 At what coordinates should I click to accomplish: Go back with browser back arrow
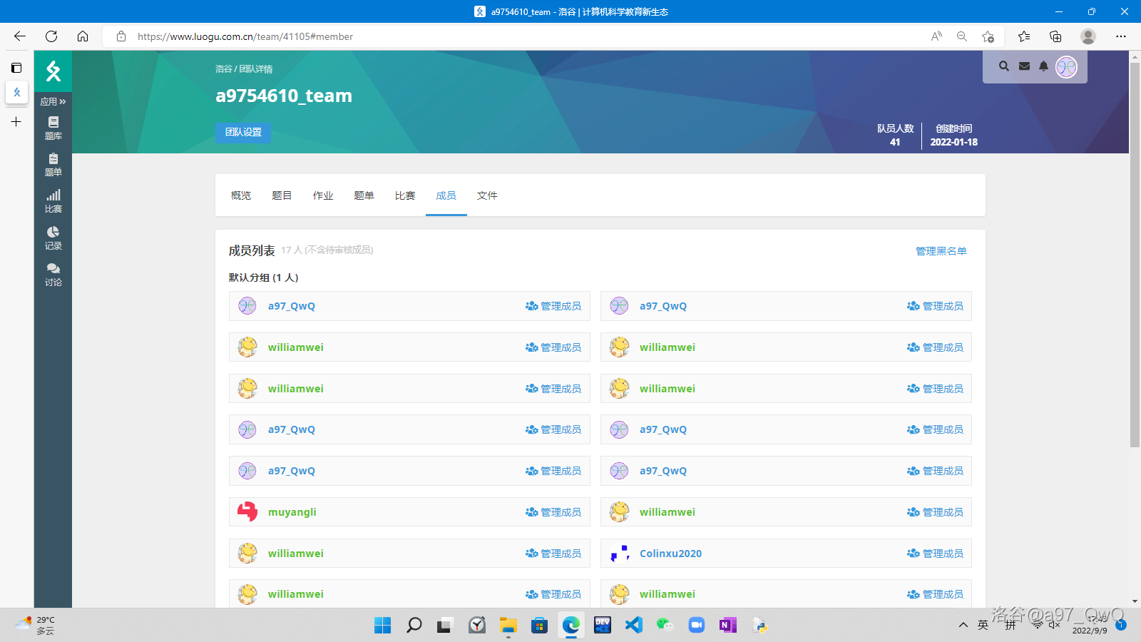pyautogui.click(x=20, y=36)
